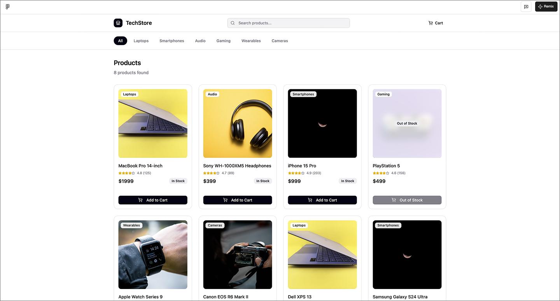Image resolution: width=560 pixels, height=301 pixels.
Task: Click the magnifier icon in search
Action: [233, 23]
